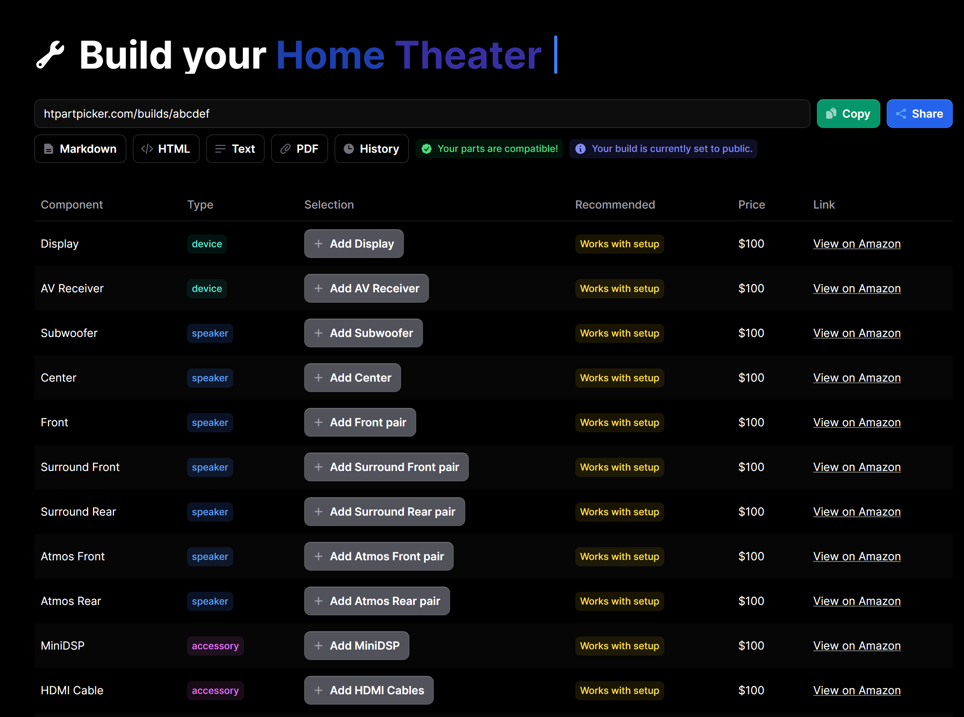Image resolution: width=964 pixels, height=717 pixels.
Task: Click the plus icon in Add Subwoofer
Action: (319, 333)
